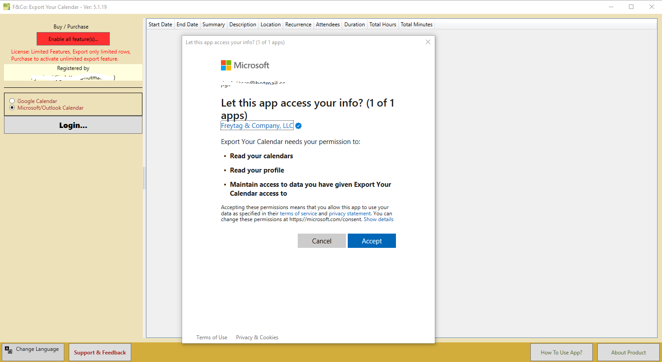Select Microsoft/Outlook Calendar radio option

coord(46,108)
